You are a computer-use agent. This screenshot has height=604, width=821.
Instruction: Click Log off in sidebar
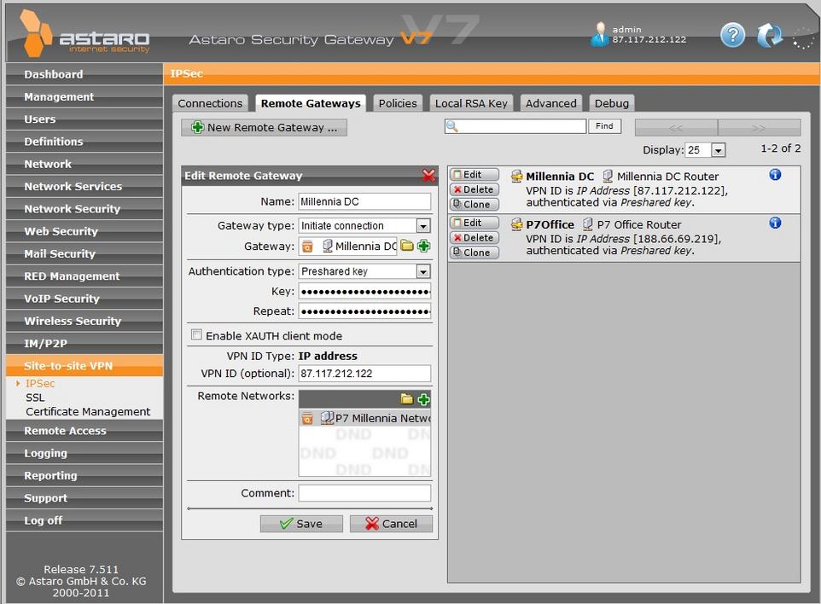coord(84,520)
